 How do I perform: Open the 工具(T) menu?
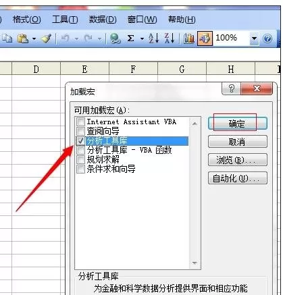coord(65,20)
